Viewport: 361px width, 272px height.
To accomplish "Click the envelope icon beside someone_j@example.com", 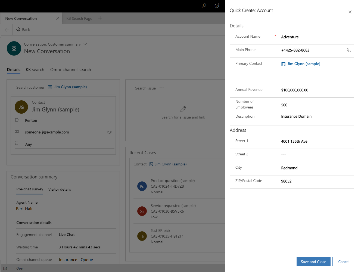I will 17,132.
